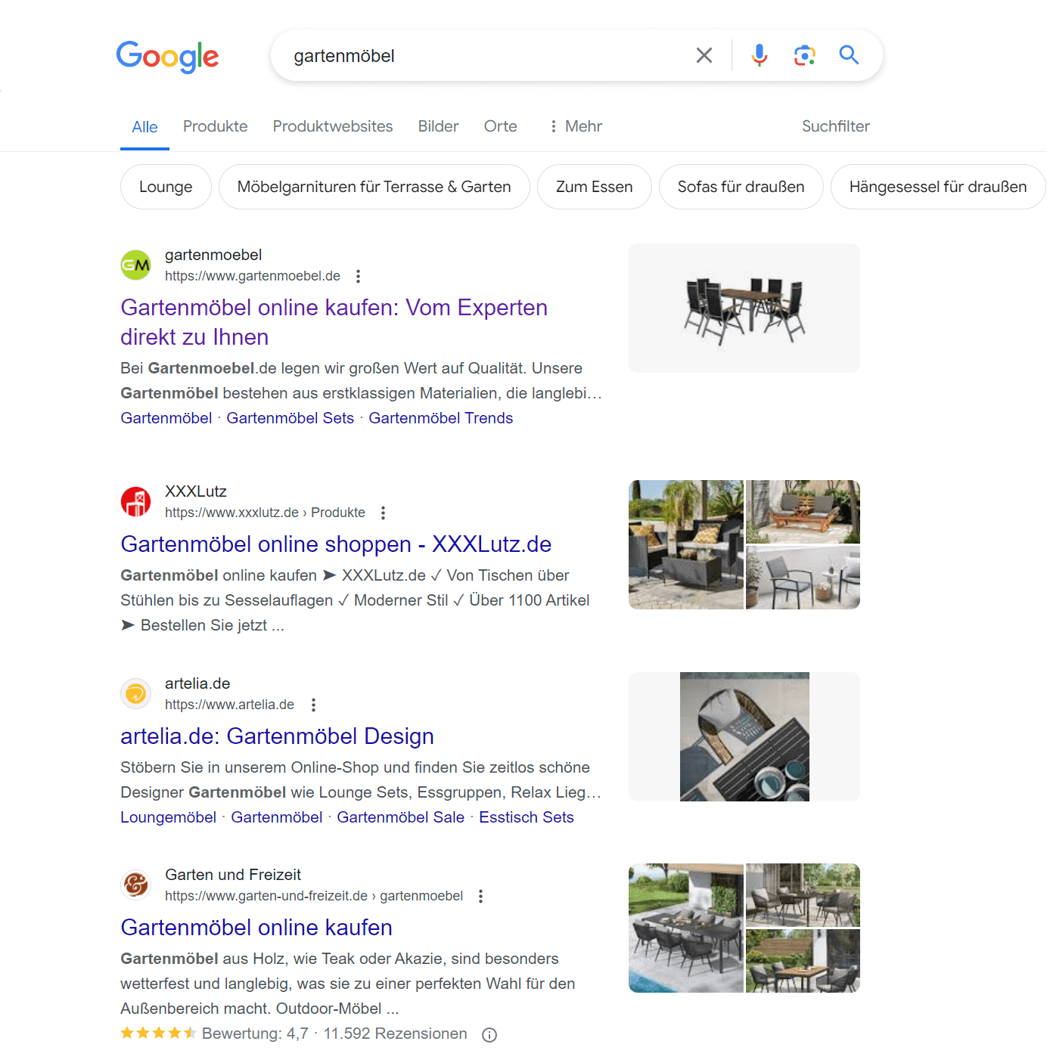The width and height of the screenshot is (1047, 1063).
Task: Click into the gartenmöbel search field
Action: coord(484,56)
